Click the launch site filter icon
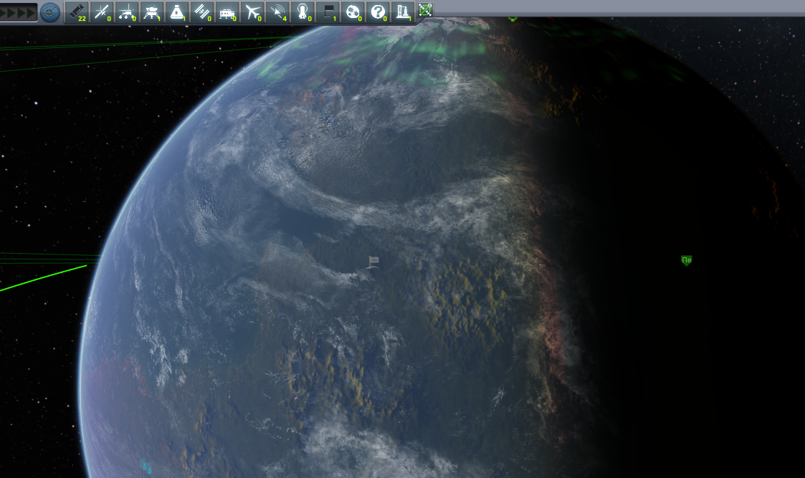Screen dimensions: 805x478 click(x=403, y=11)
